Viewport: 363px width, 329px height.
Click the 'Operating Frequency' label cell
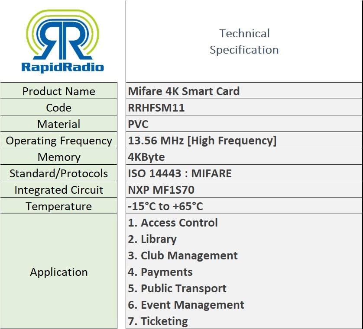[59, 140]
